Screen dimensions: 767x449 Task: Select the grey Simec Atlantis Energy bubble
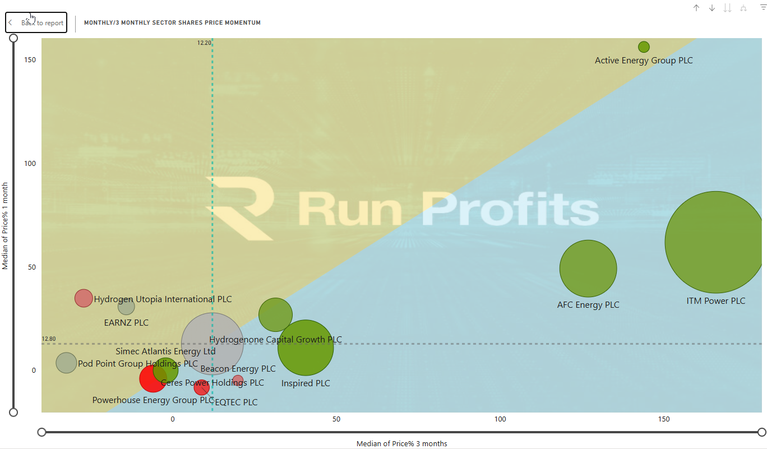tap(212, 344)
